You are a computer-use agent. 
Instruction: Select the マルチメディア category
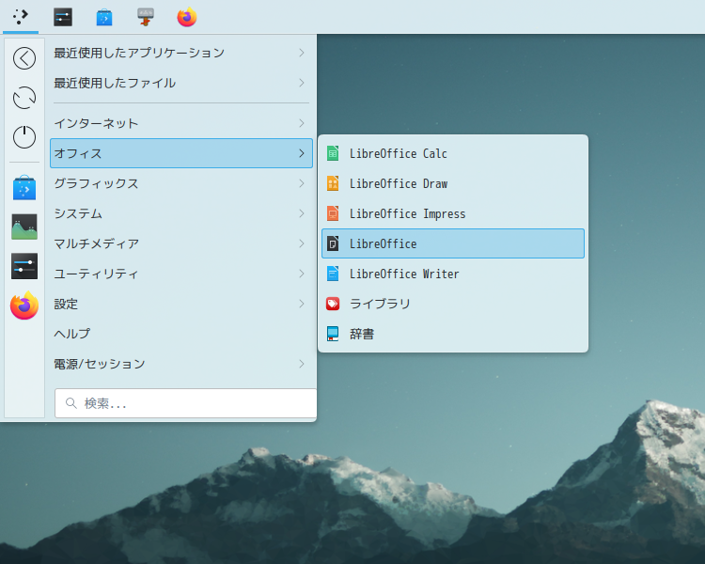pos(181,243)
